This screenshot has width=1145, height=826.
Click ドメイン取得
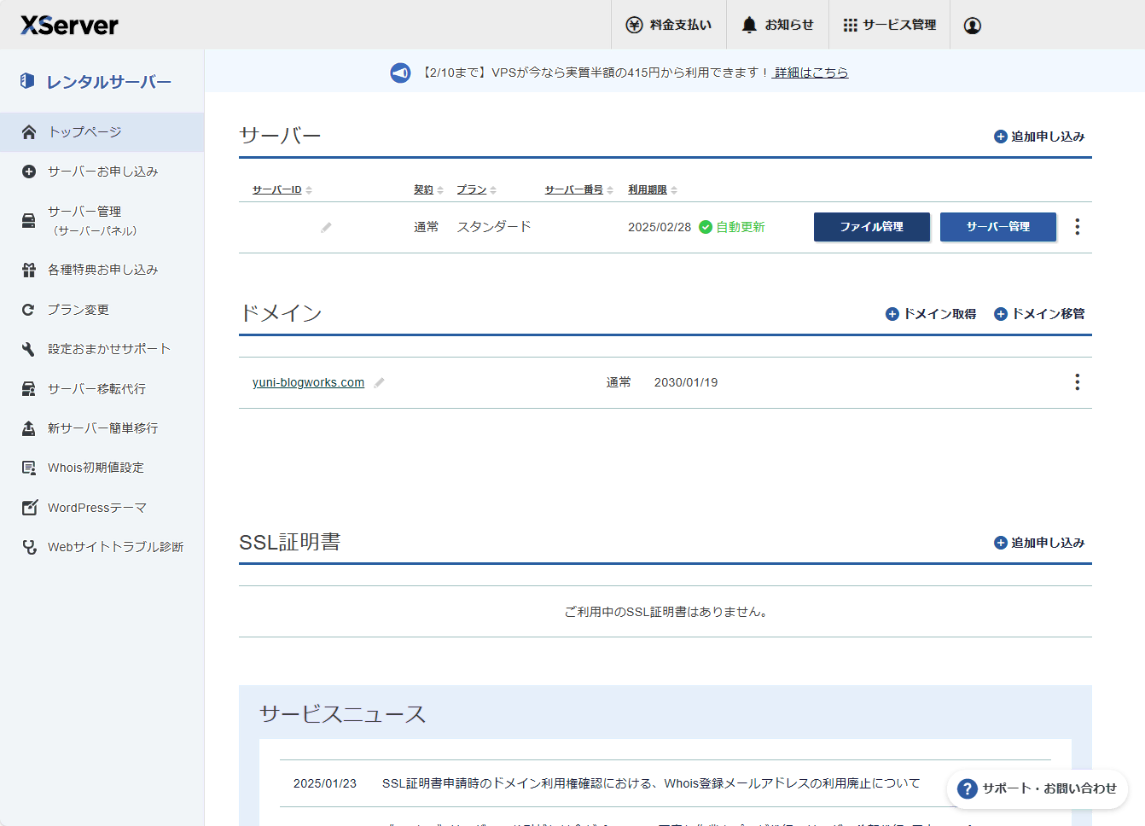[x=931, y=314]
